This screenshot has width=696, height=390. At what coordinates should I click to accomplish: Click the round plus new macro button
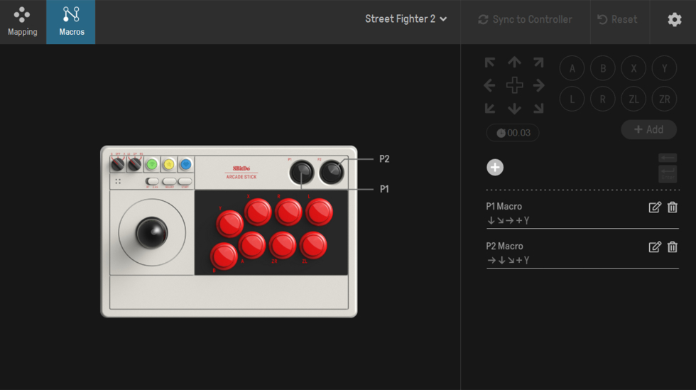(495, 168)
